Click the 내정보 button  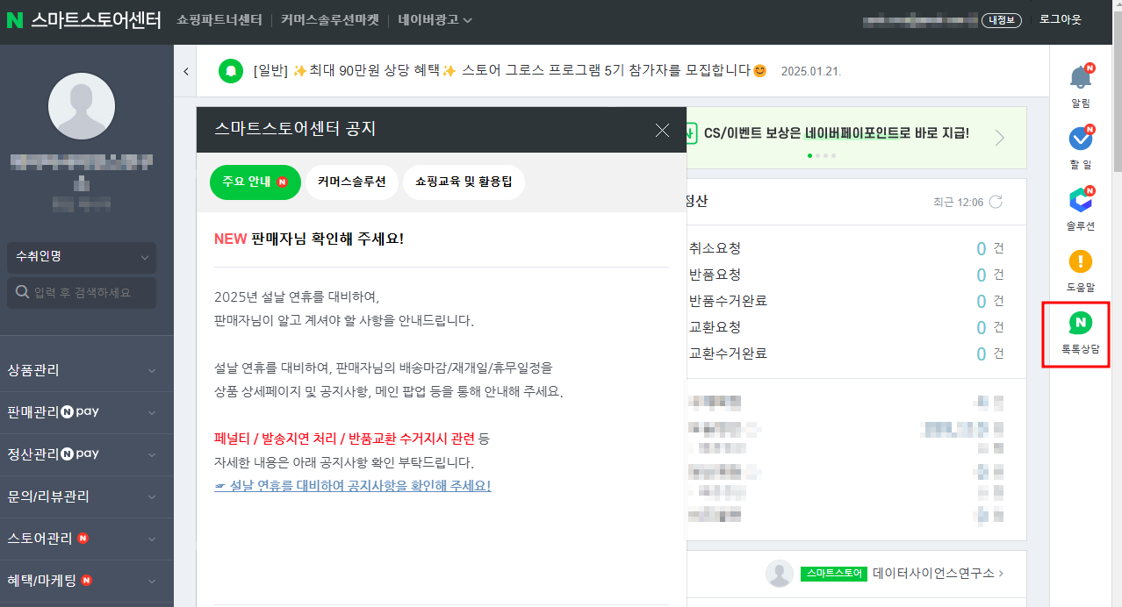tap(1002, 20)
